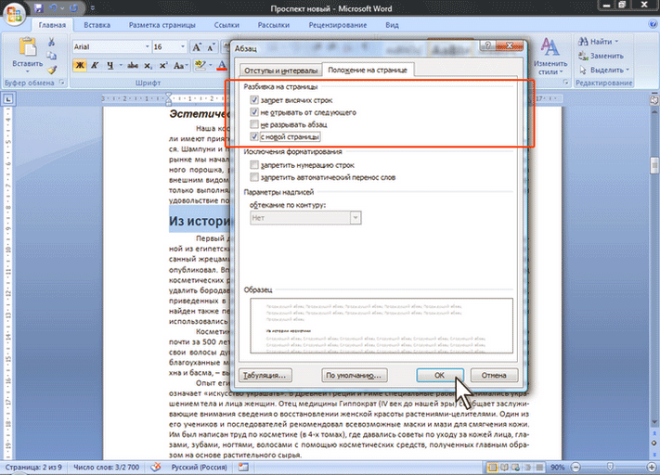Screen dimensions: 660x475
Task: Open the font size 16 dropdown
Action: 183,46
